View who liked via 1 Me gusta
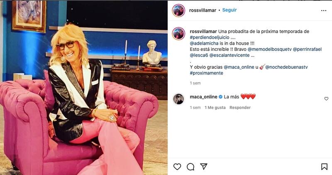 215,108
